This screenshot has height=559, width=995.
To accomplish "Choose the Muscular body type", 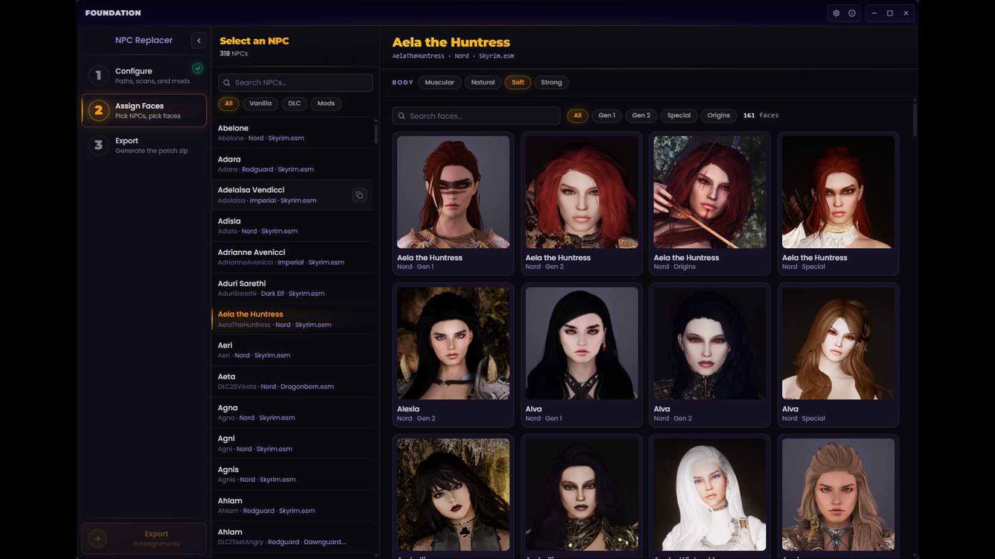I will [x=440, y=83].
